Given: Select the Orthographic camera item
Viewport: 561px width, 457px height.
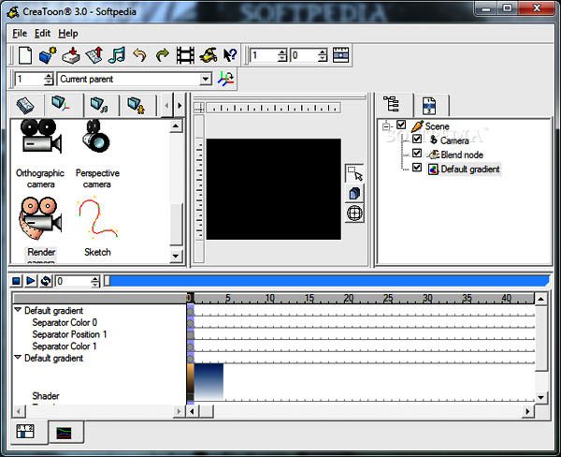Looking at the screenshot, I should point(40,155).
